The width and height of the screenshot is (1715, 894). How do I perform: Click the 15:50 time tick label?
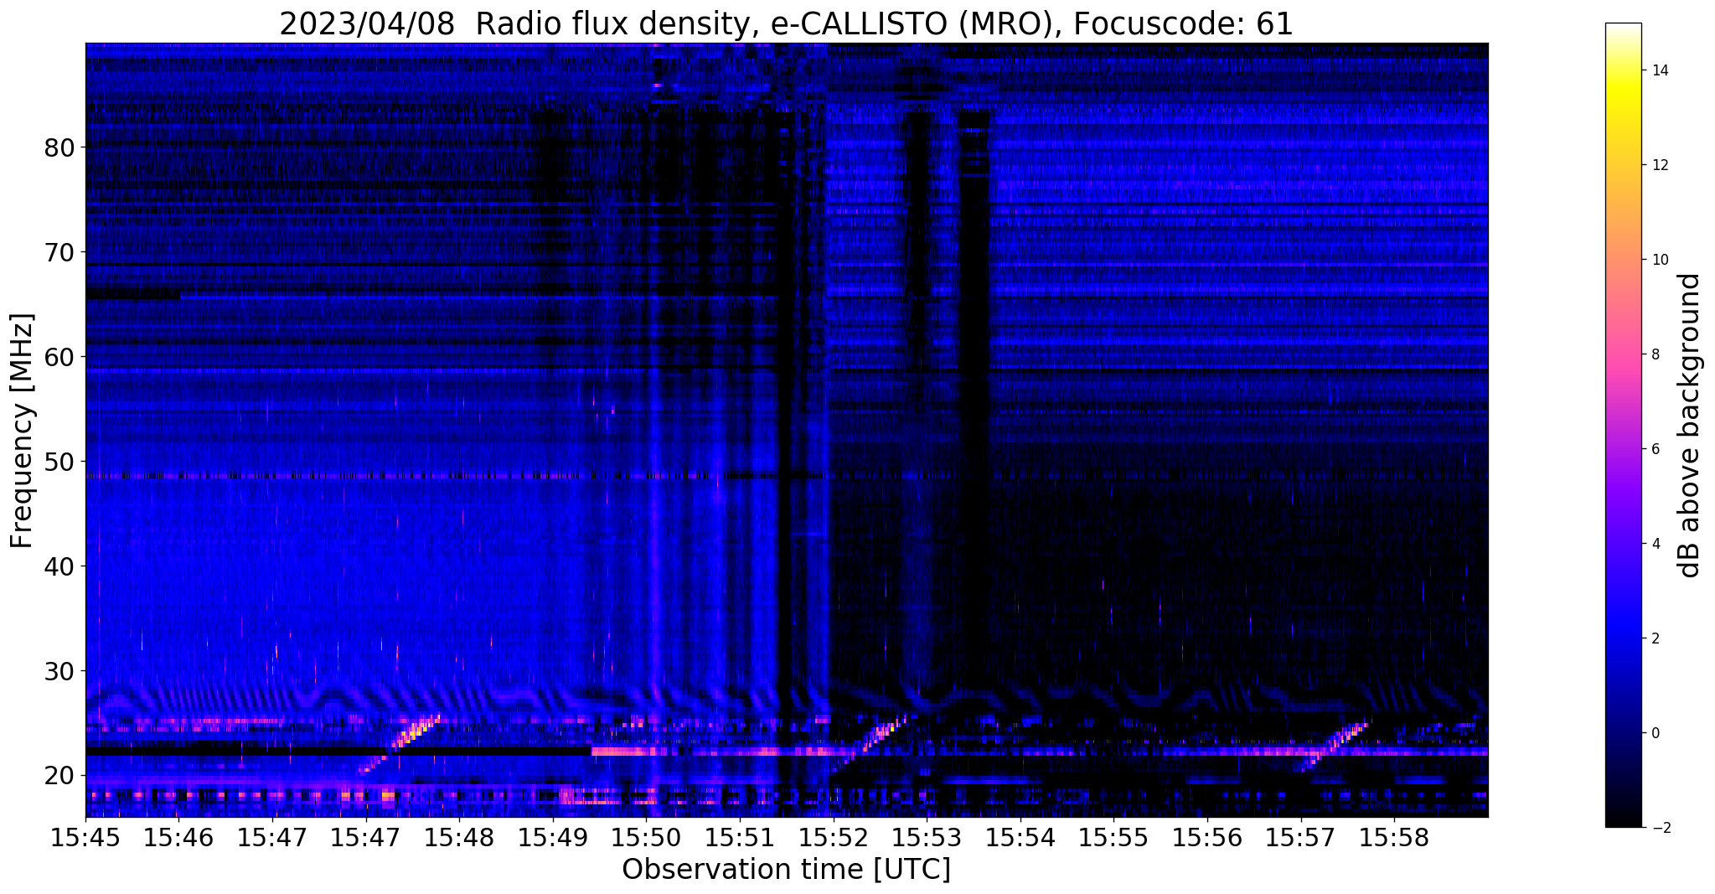(x=646, y=837)
